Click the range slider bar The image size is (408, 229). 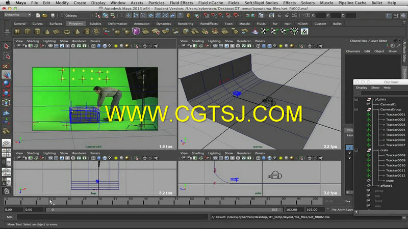click(163, 210)
